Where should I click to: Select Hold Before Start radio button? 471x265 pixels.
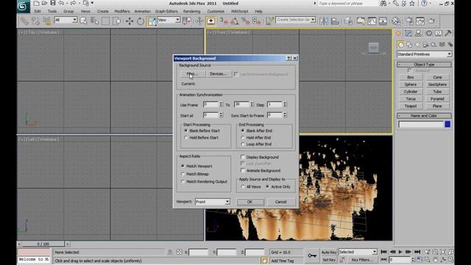[185, 138]
